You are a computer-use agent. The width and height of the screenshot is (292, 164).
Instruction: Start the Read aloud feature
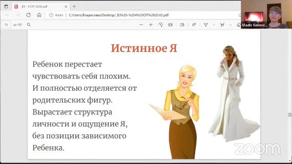point(194,25)
